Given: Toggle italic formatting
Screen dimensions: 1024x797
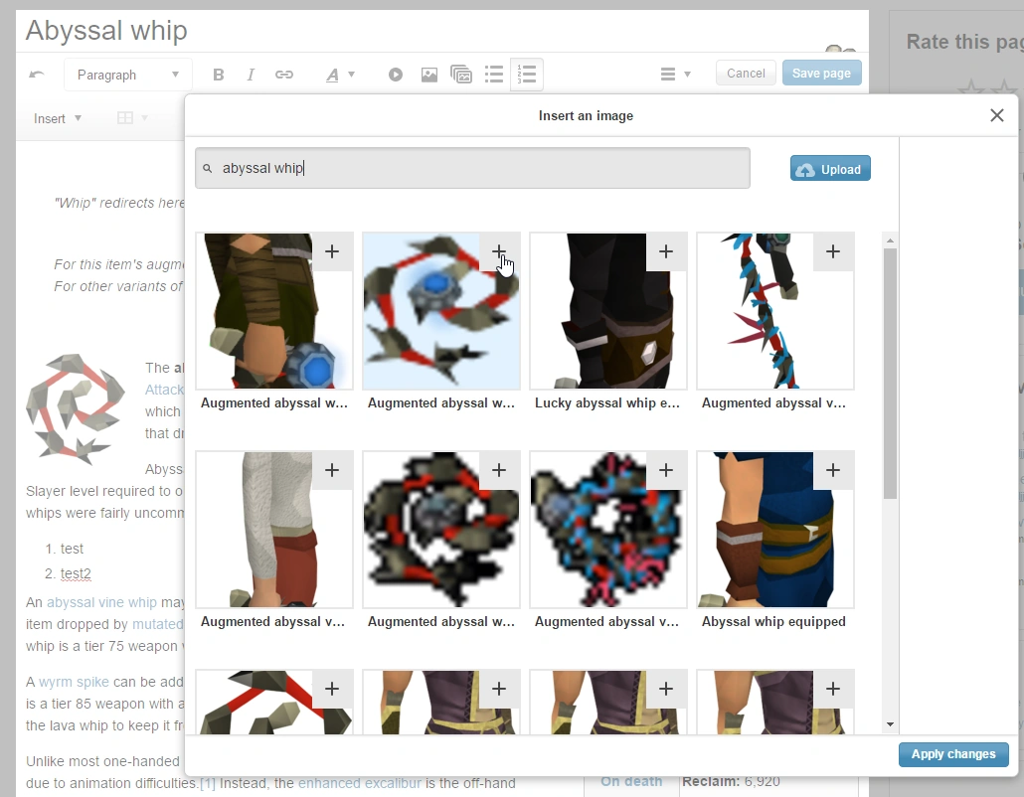Looking at the screenshot, I should 251,75.
